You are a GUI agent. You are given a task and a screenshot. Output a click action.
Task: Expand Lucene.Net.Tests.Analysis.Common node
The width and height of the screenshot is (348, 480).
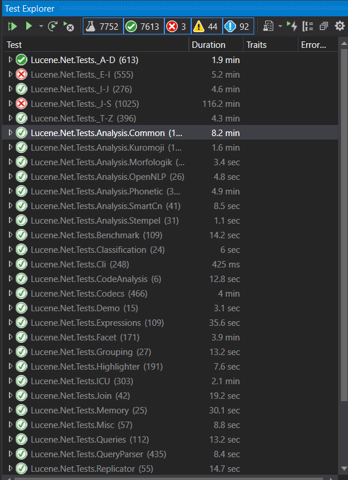coord(10,133)
